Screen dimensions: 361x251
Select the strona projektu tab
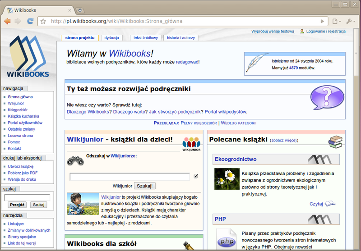coord(80,38)
